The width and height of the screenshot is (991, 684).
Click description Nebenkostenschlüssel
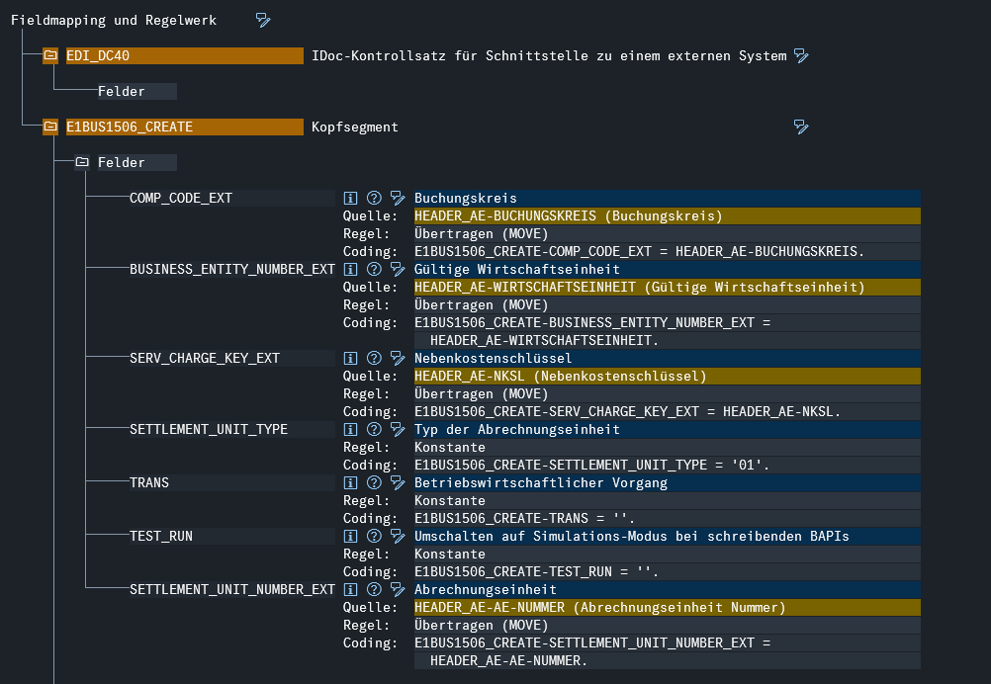click(668, 359)
